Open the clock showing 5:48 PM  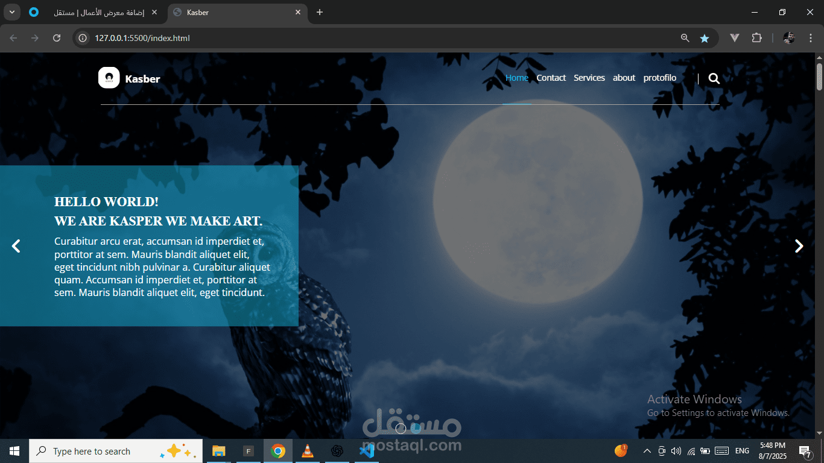coord(772,451)
